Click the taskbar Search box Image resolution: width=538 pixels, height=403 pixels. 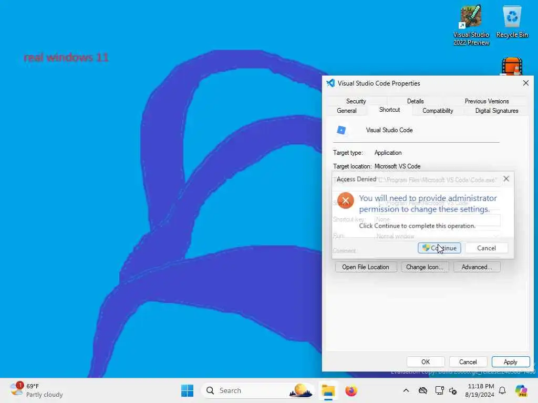(258, 390)
